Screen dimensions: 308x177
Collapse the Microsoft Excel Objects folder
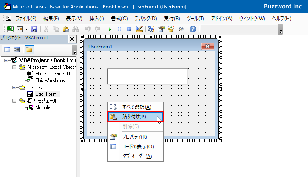point(14,67)
